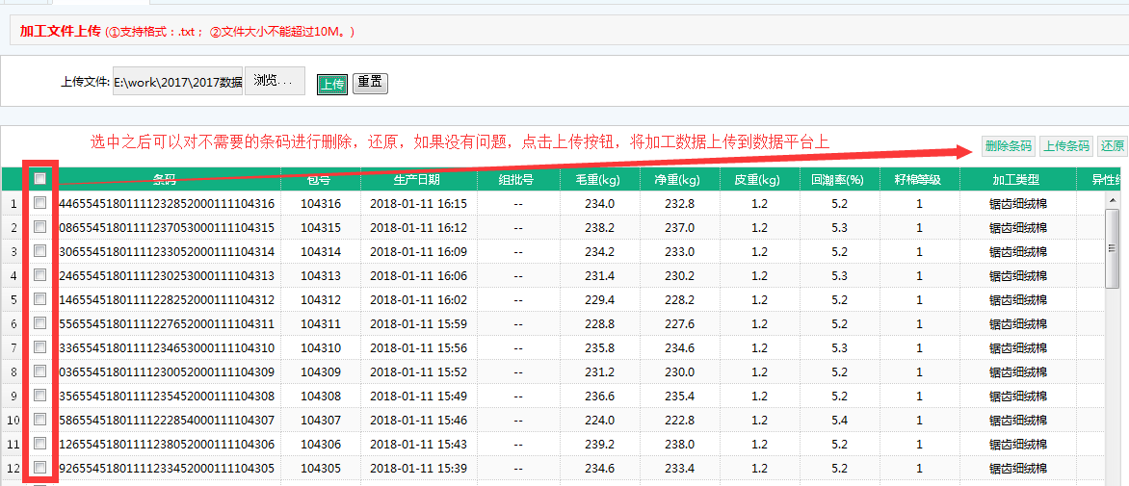Check the row with package 104313

[x=40, y=274]
